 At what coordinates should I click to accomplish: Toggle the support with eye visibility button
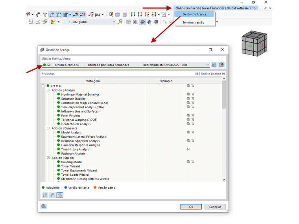pyautogui.click(x=52, y=15)
